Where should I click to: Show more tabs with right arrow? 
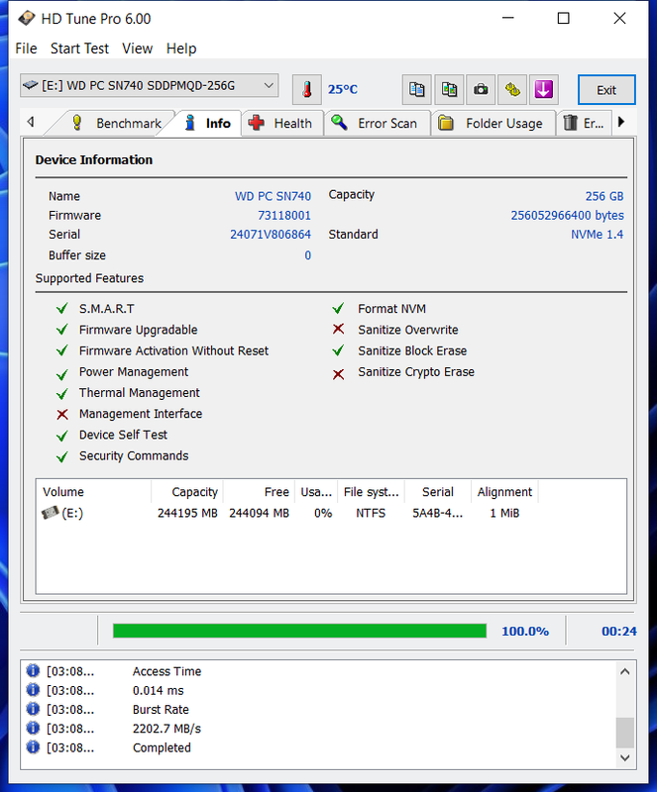pos(621,122)
